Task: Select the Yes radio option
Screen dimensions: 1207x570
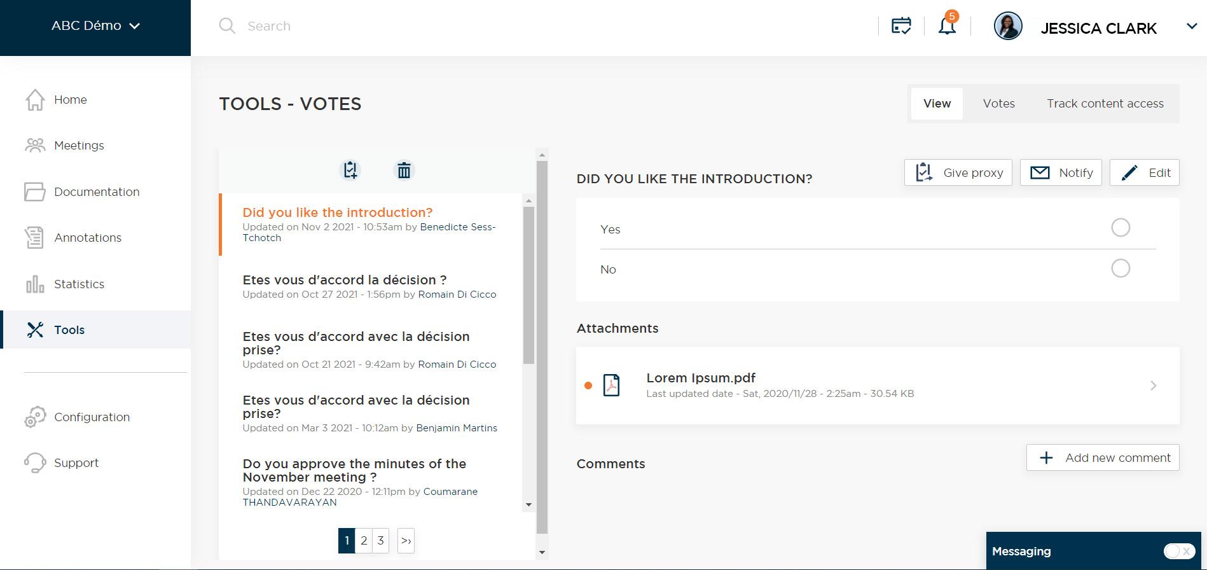Action: pos(1121,228)
